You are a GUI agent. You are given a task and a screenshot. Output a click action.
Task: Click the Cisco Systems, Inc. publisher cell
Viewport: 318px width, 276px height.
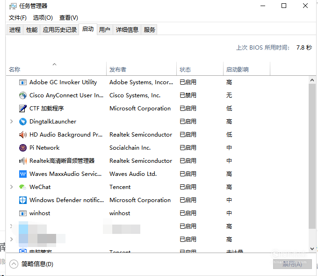click(135, 95)
